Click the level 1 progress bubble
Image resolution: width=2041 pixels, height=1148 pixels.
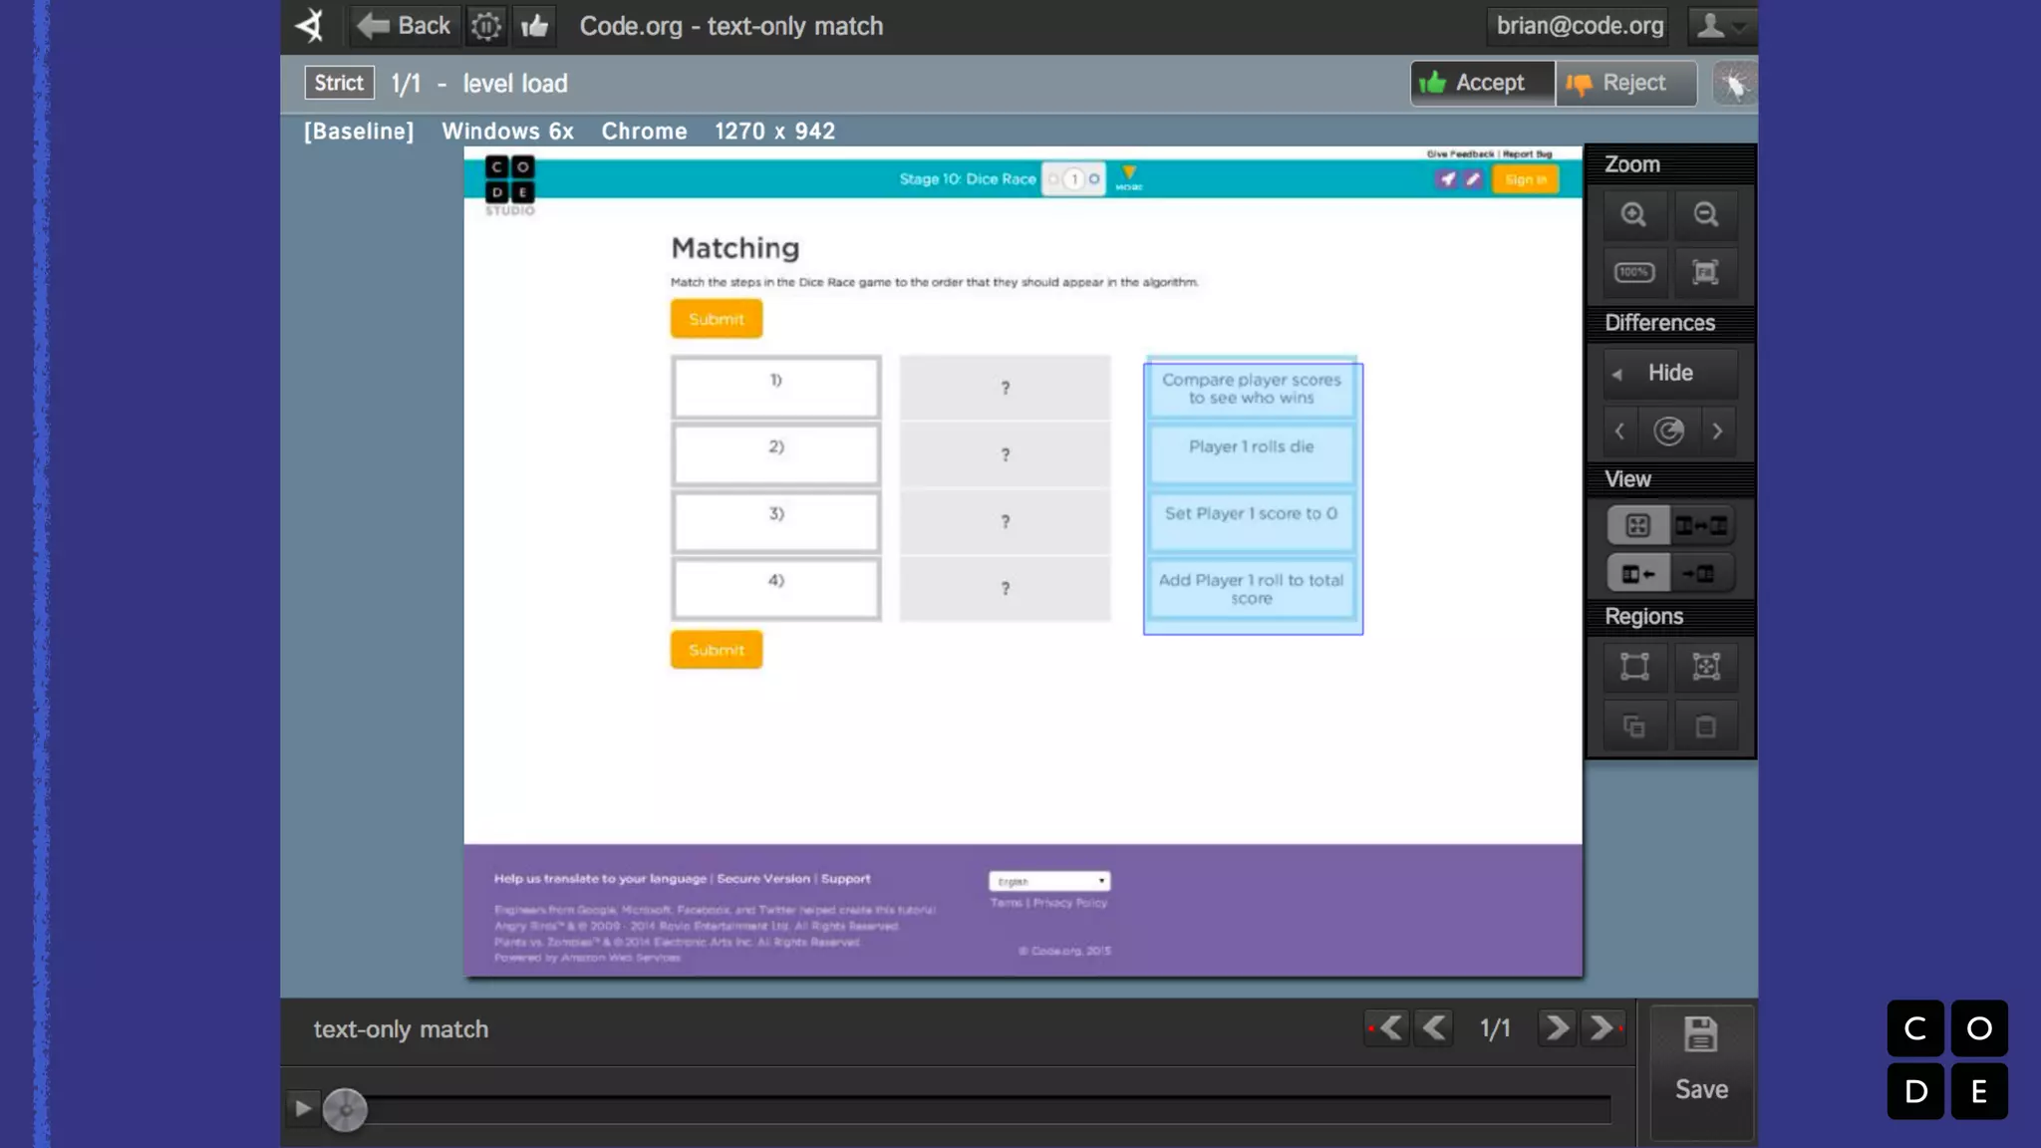[1074, 179]
